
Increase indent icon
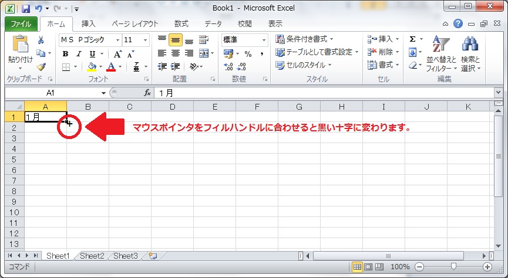tap(175, 67)
